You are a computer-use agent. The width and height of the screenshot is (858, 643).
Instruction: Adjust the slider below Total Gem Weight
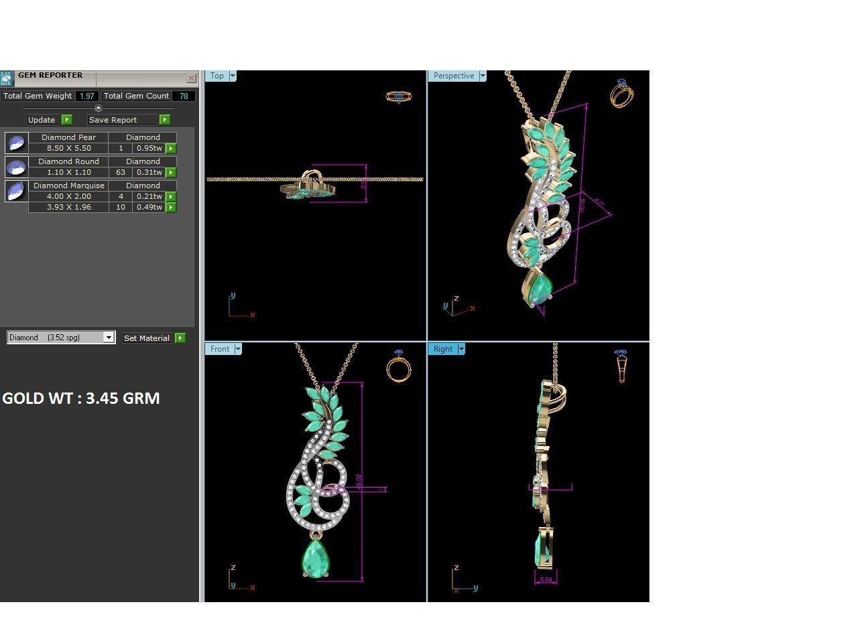(99, 108)
